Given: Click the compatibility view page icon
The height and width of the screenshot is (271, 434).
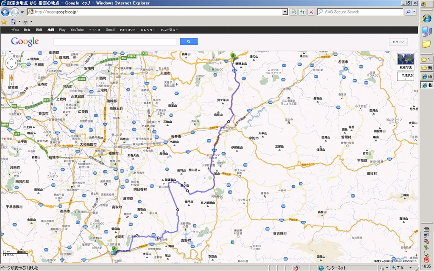Looking at the screenshot, I should [293, 12].
